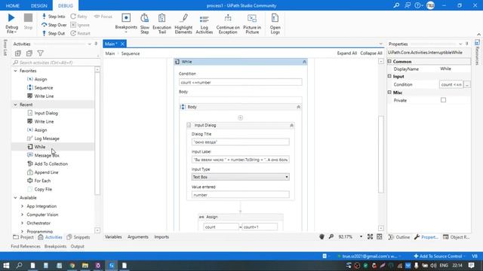Open the help icon in title bar
Viewport: 483px width, 271px height.
[x=418, y=5]
